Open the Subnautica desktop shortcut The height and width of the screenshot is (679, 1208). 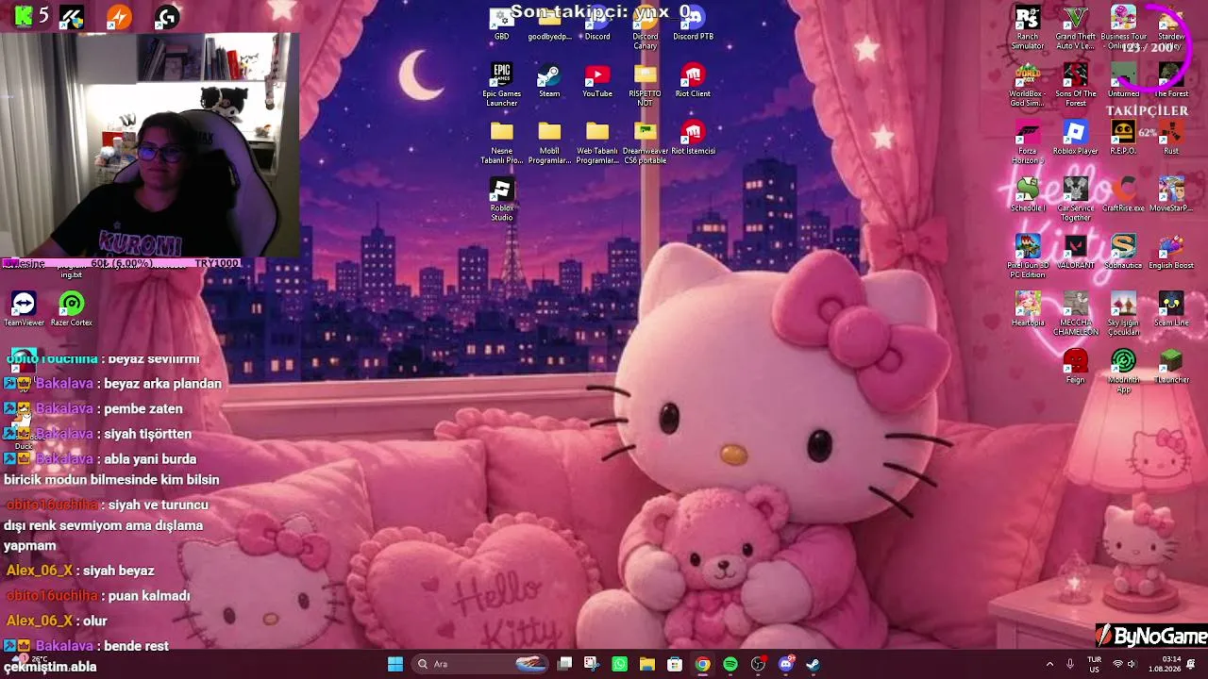tap(1123, 253)
